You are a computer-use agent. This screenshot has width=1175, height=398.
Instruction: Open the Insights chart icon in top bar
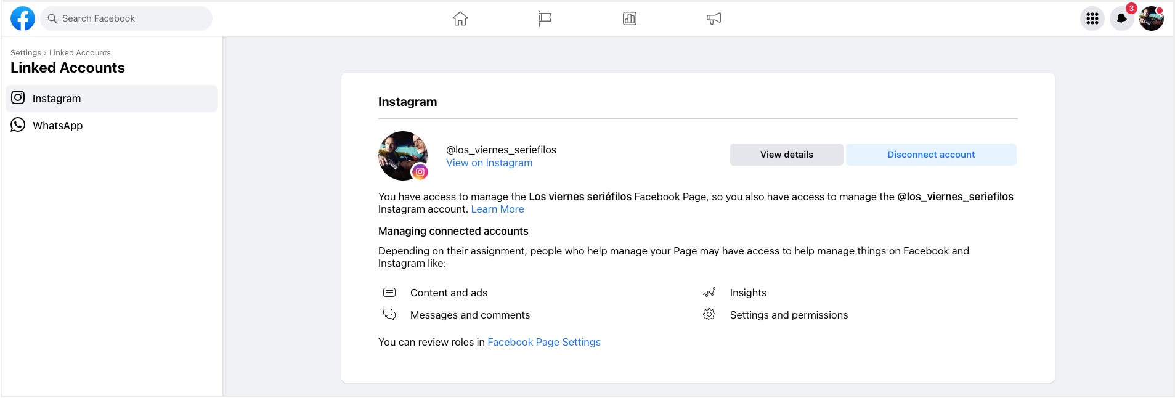(630, 18)
